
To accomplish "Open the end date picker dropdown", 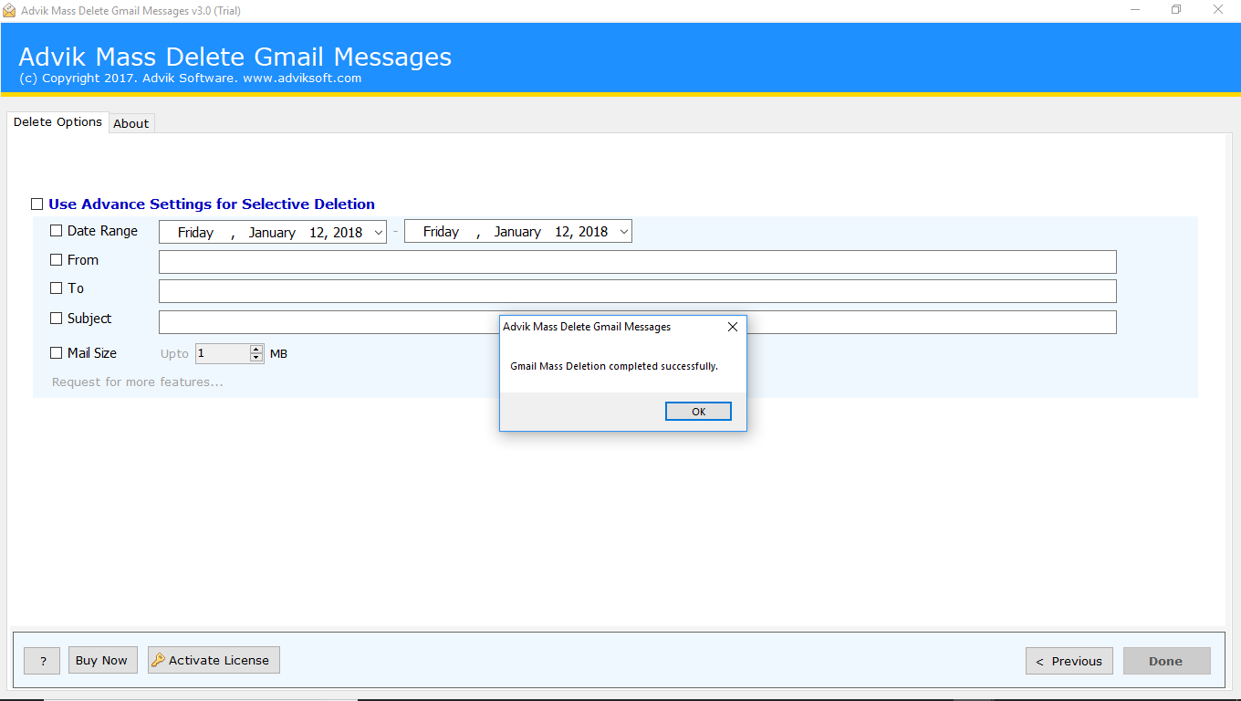I will point(624,232).
